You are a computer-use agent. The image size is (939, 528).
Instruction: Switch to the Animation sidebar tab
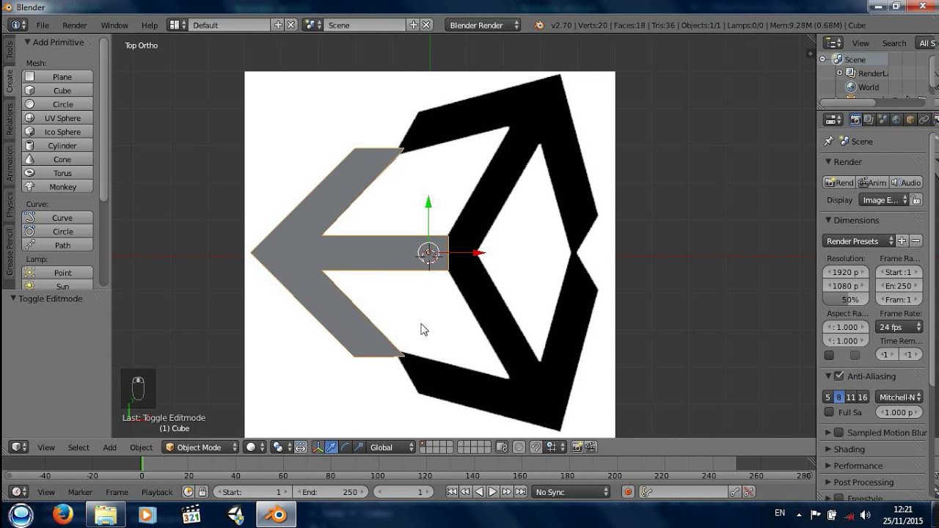pyautogui.click(x=10, y=163)
